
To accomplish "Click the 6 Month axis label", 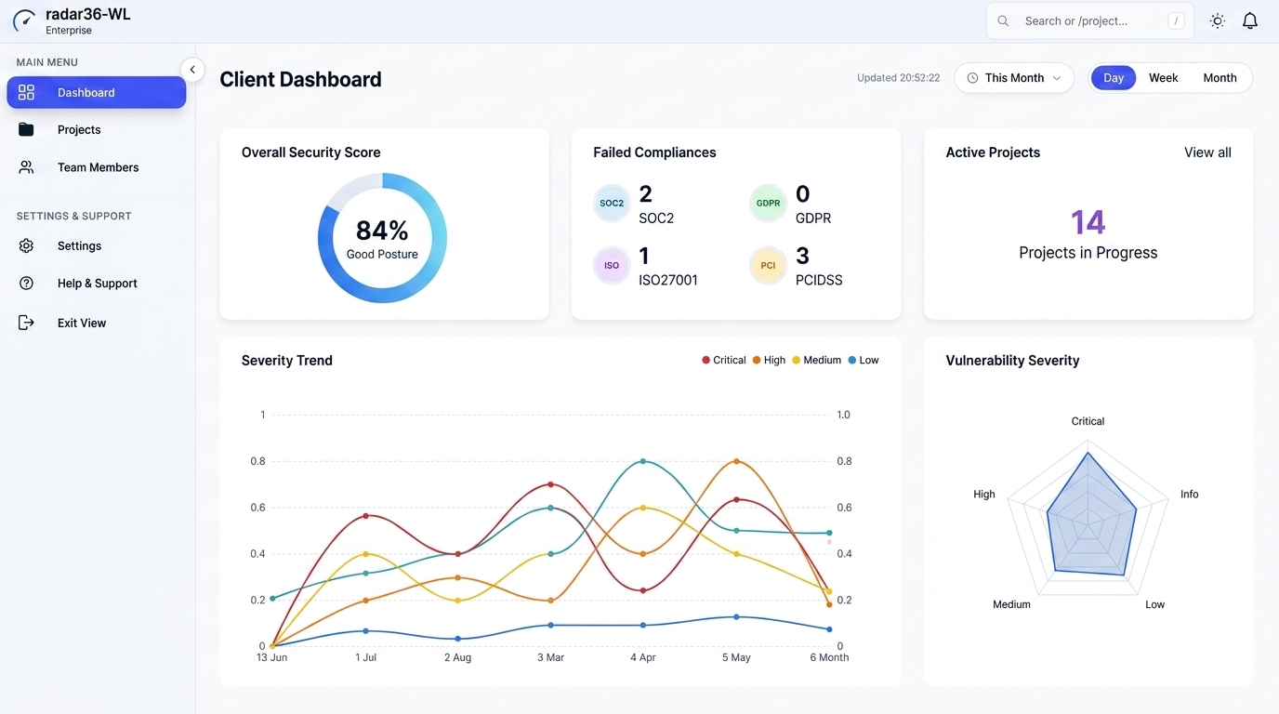I will [x=827, y=657].
